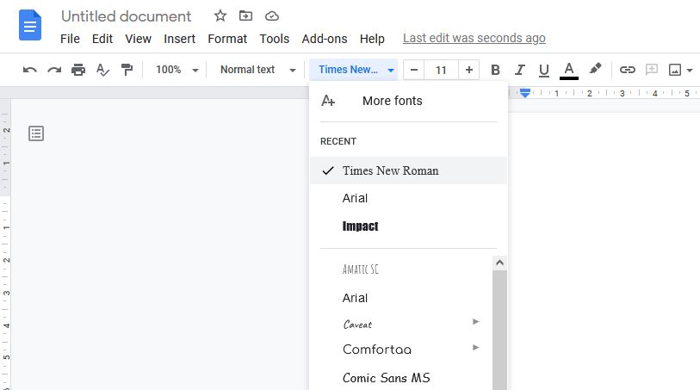Rename the Untitled document title
This screenshot has height=390, width=700.
click(127, 16)
